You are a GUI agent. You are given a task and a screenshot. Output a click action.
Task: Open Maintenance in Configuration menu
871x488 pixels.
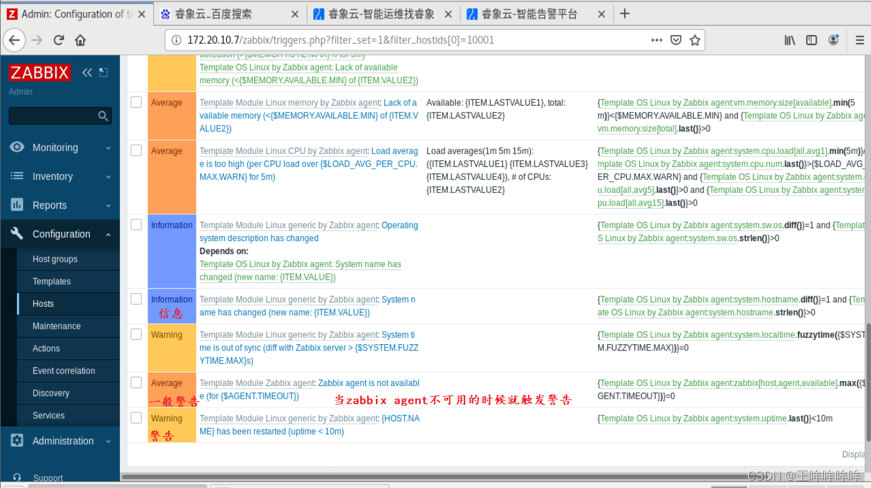click(57, 326)
